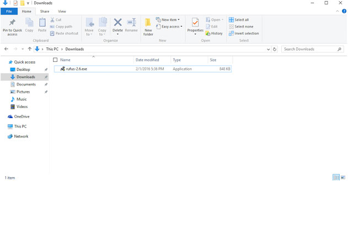The height and width of the screenshot is (245, 348).
Task: Open OneDrive in navigation pane
Action: click(x=22, y=116)
